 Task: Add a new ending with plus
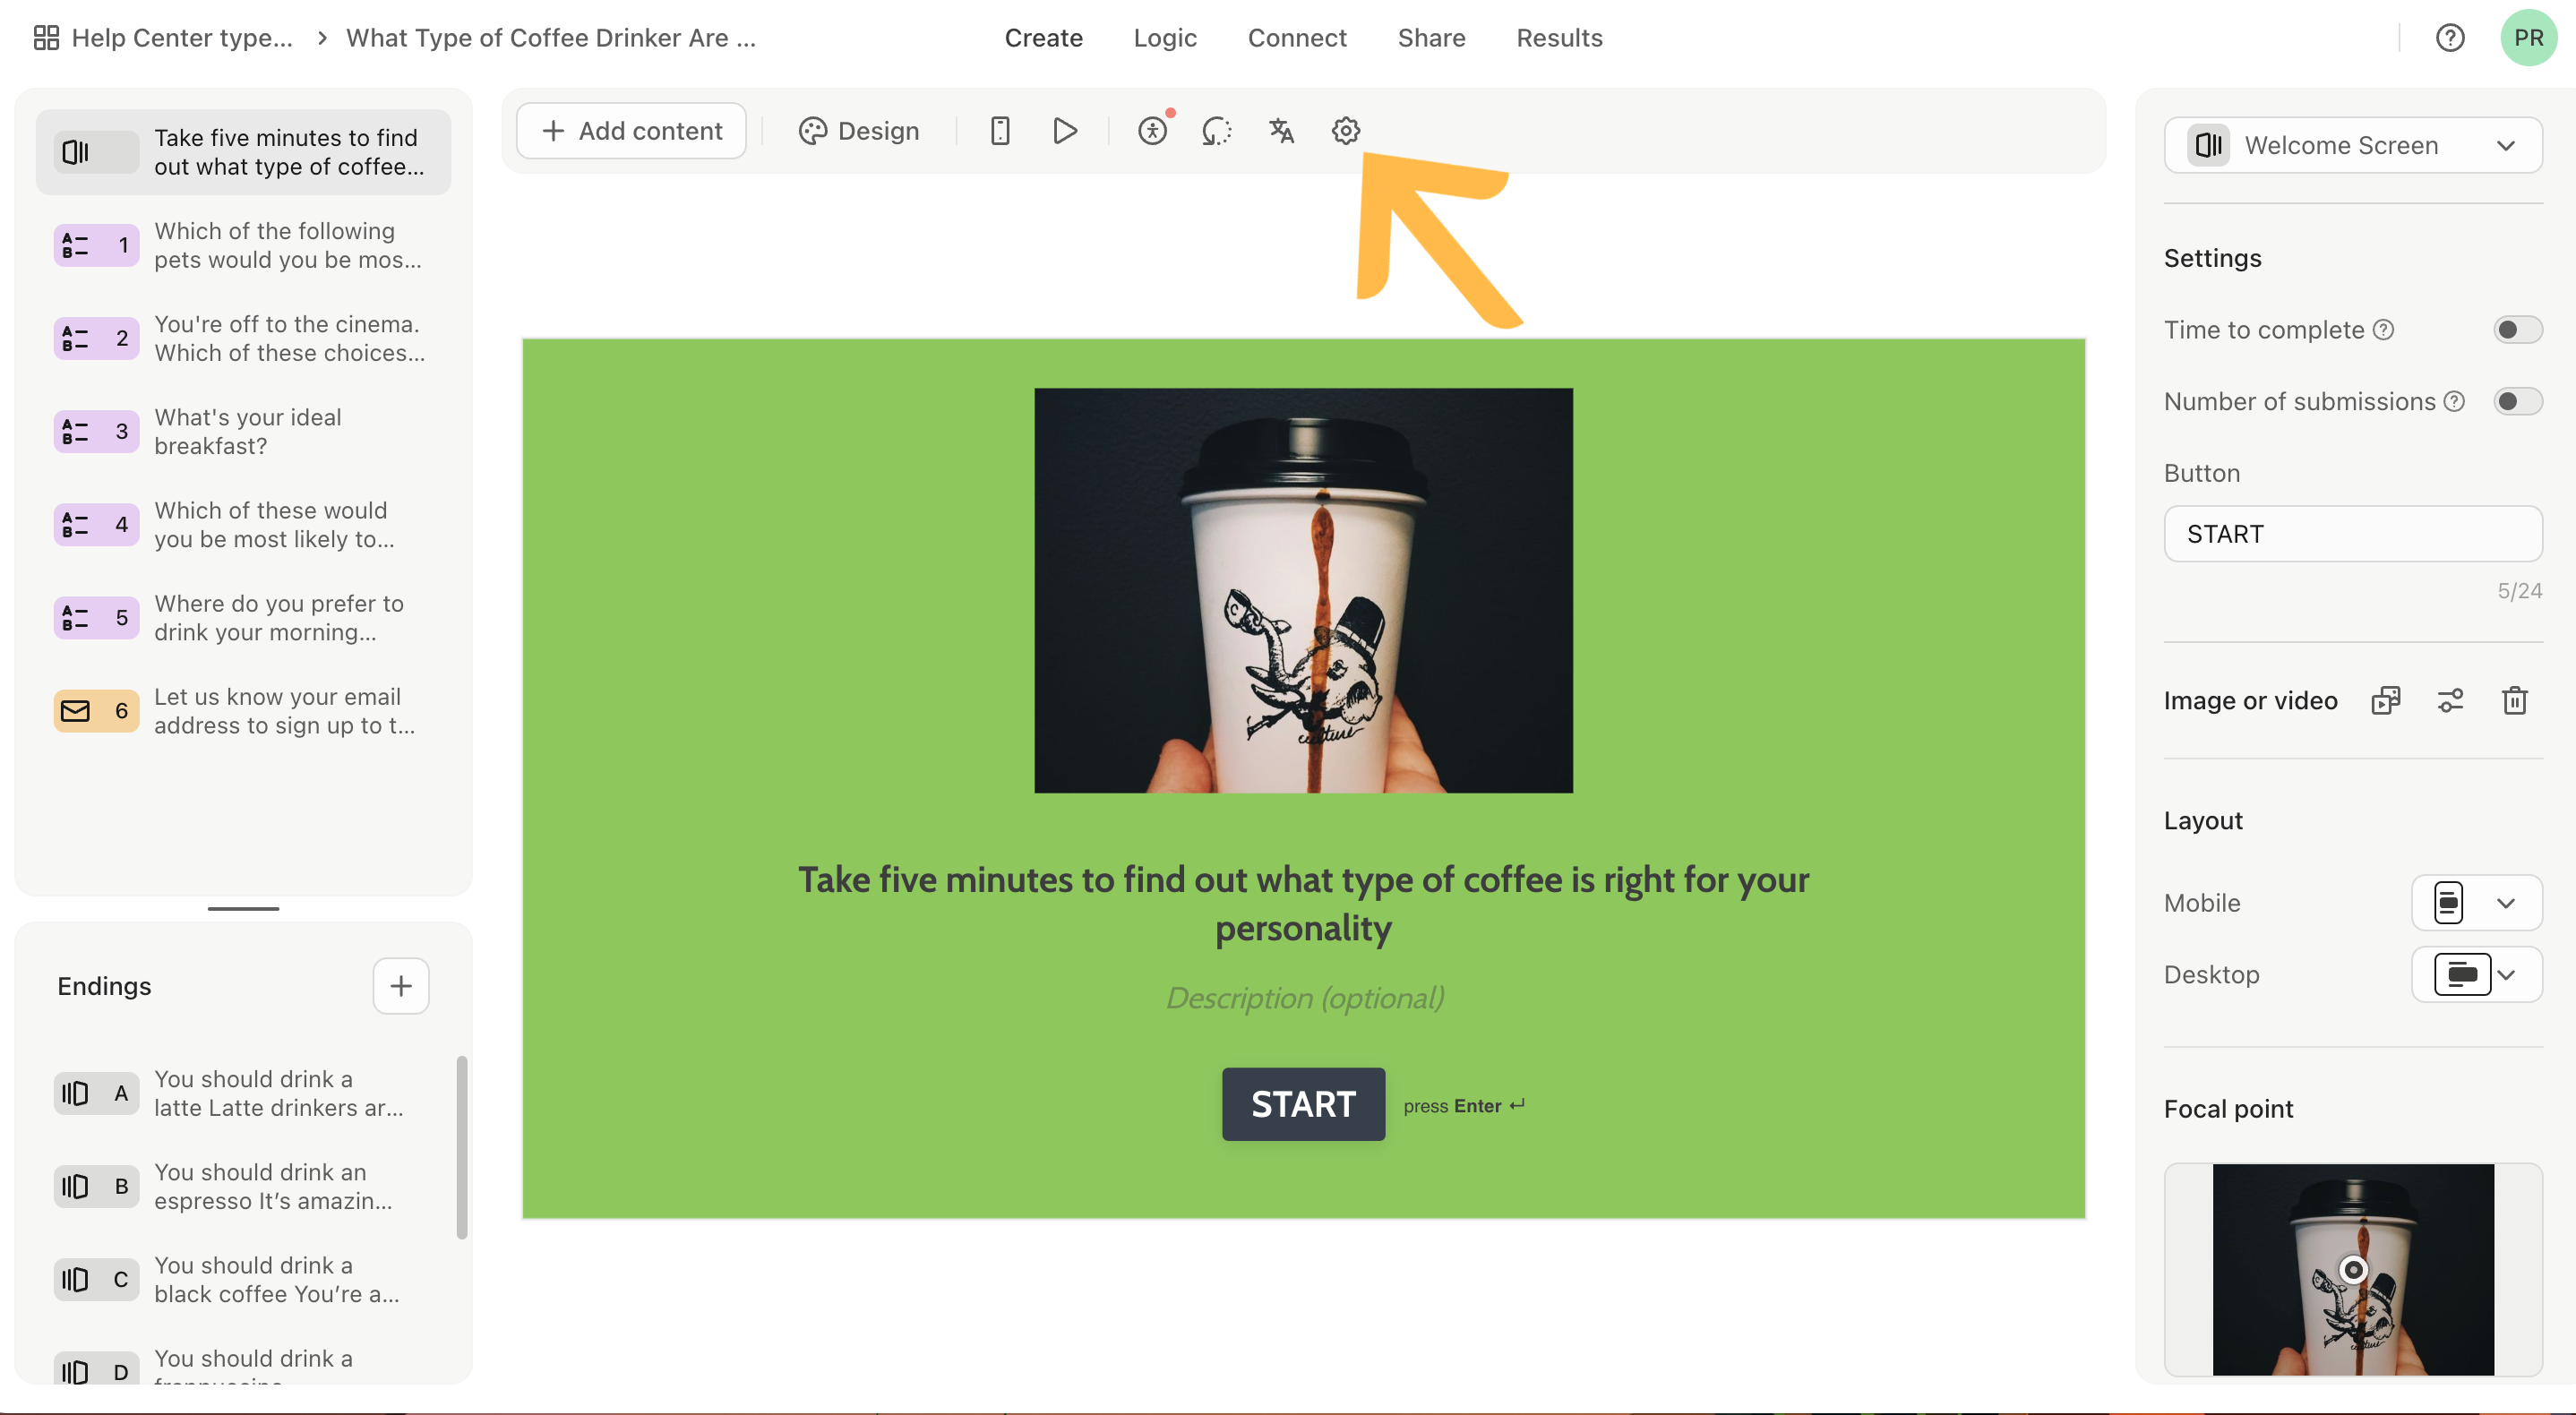[401, 986]
